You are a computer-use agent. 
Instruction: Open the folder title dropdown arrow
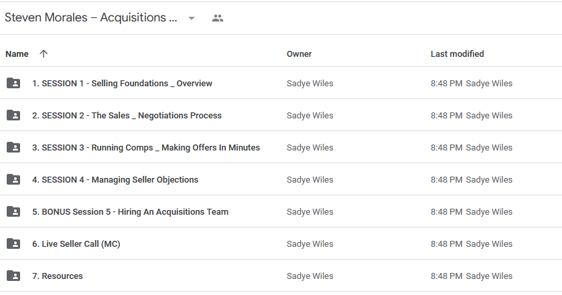(192, 18)
